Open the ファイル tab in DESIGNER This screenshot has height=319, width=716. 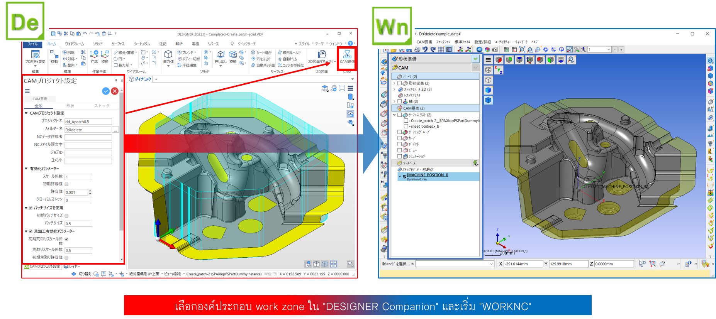point(32,44)
